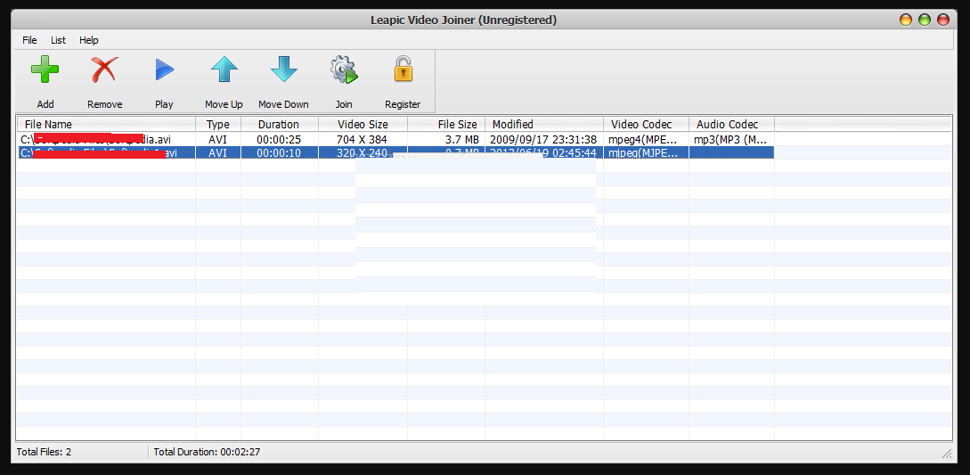Sort by Duration column header
This screenshot has height=475, width=970.
[x=279, y=125]
